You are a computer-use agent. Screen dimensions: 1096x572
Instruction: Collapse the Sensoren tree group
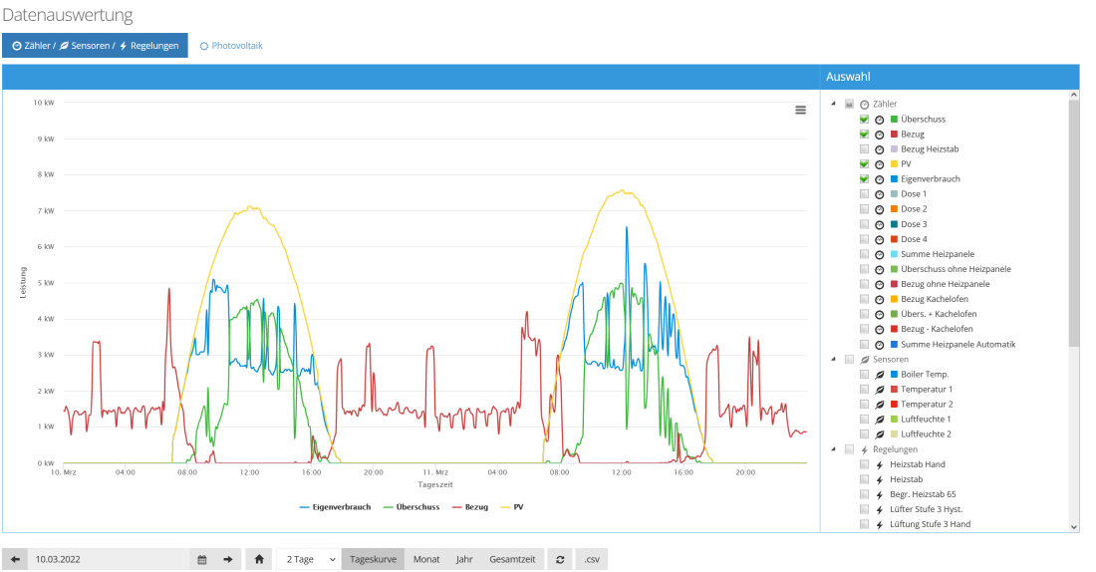pos(833,359)
